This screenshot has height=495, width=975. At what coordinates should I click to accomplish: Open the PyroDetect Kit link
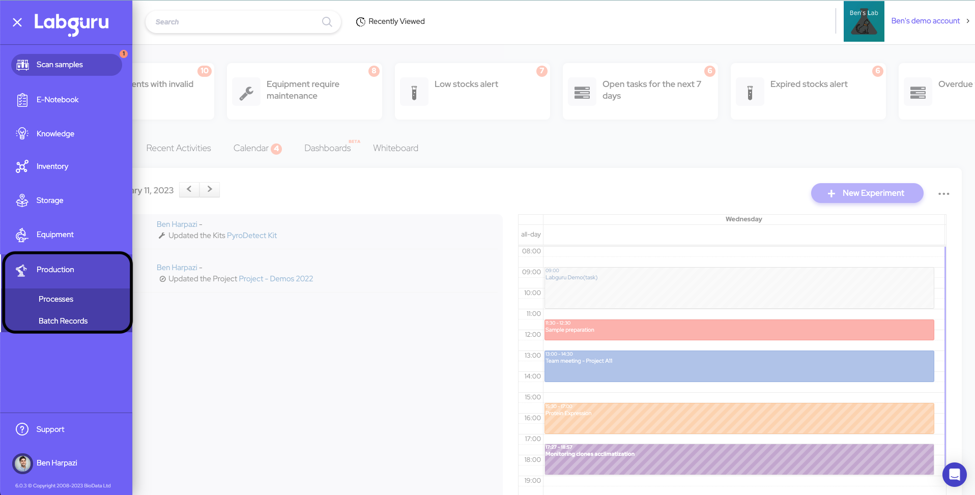252,236
